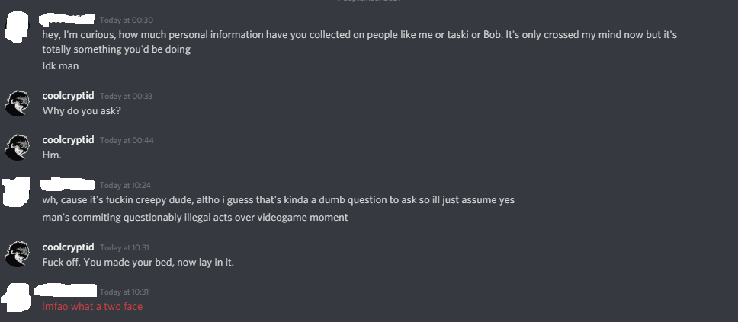Click the "Today at 10:24" timestamp
Viewport: 738px width, 322px height.
click(x=126, y=185)
